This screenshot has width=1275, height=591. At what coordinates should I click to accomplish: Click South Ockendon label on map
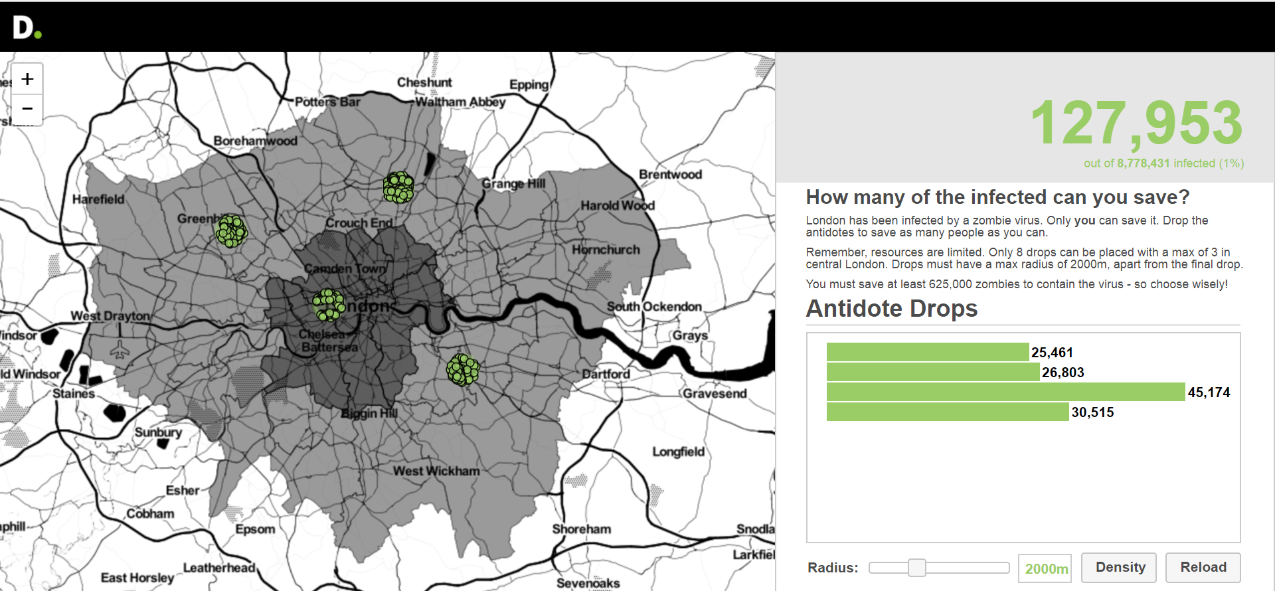[654, 307]
